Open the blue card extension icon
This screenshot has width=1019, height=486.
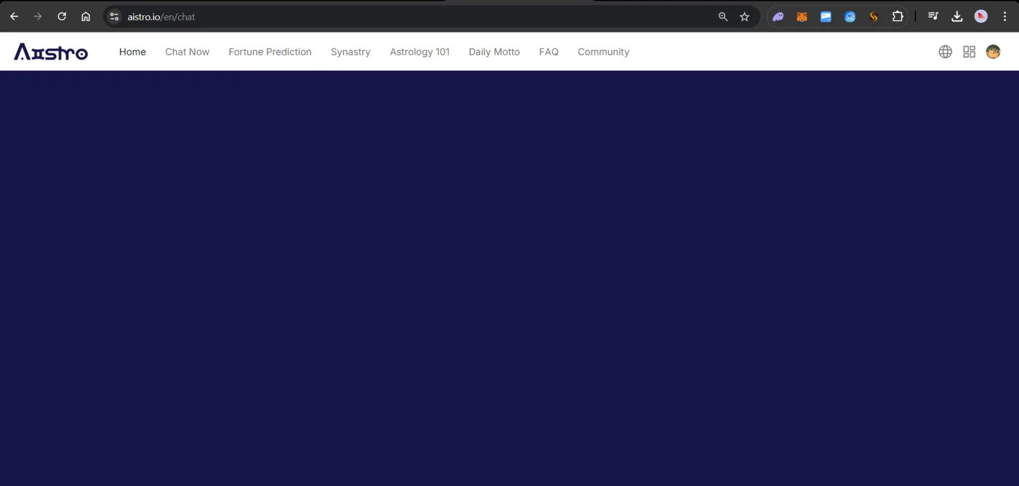(x=826, y=17)
